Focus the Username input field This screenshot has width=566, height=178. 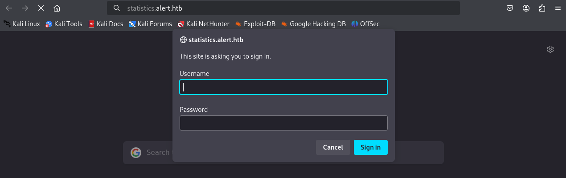[x=283, y=87]
